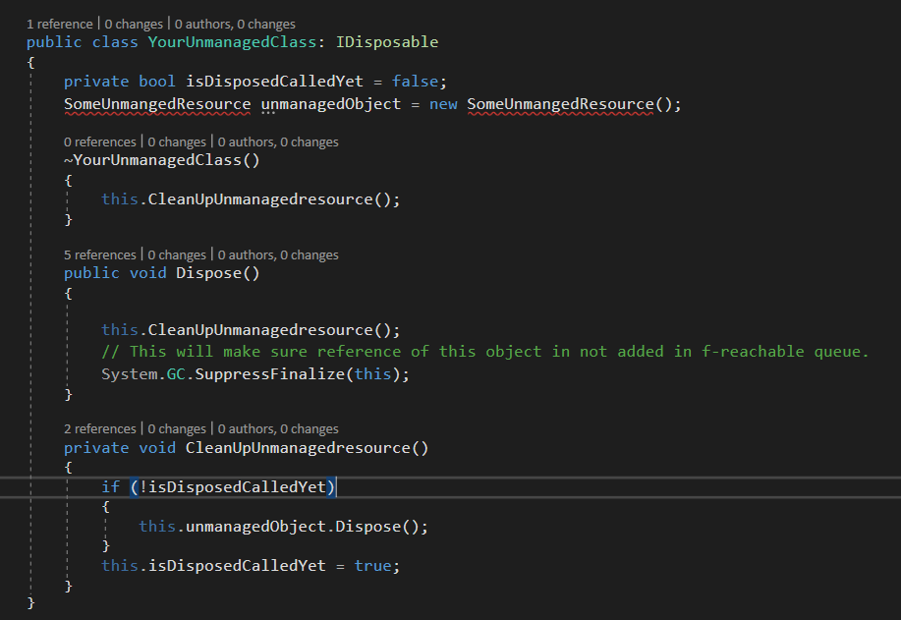This screenshot has height=620, width=901.
Task: Open "0 authors, 0 changes" in 5 references row
Action: (278, 255)
